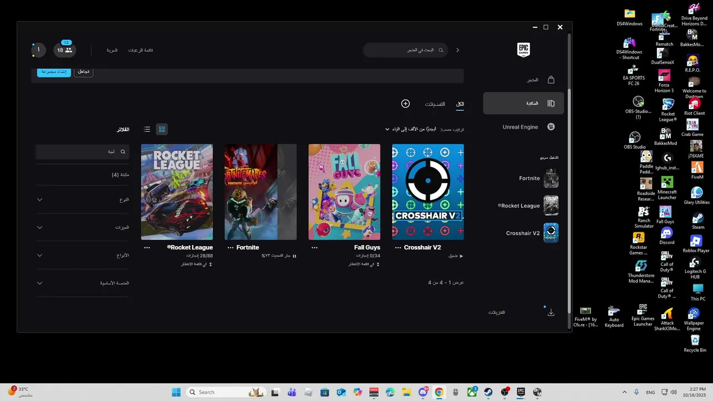Click the blue create collection button
Screen dimensions: 713x401
coord(54,72)
